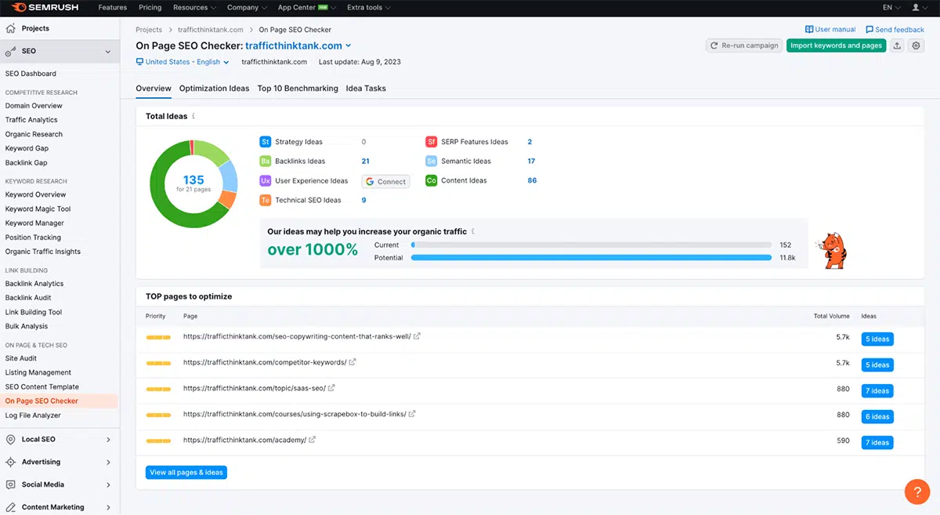
Task: Open saas-seo page external link icon
Action: pyautogui.click(x=332, y=388)
